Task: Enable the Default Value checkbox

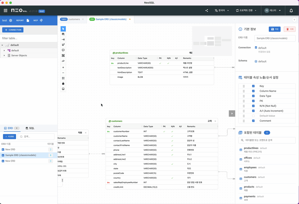Action: [x=253, y=116]
